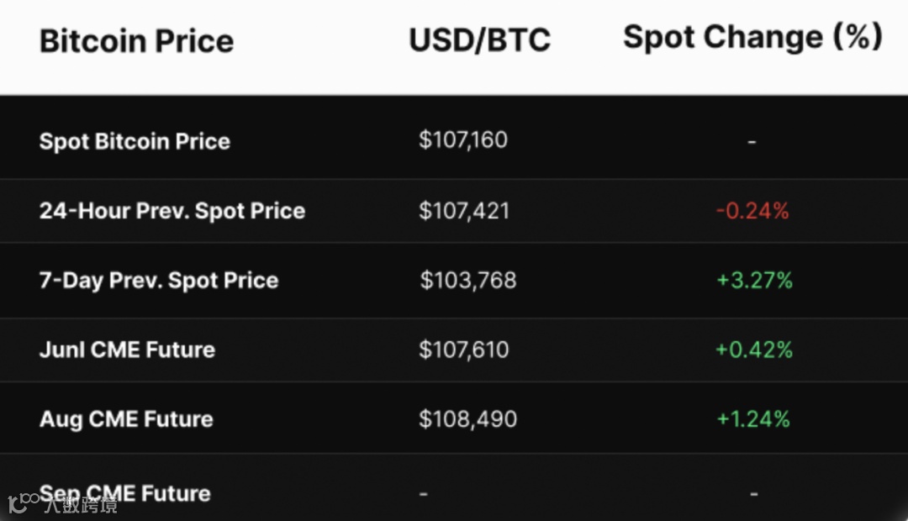Click the red -0.24% change value
908x521 pixels.
click(x=752, y=211)
